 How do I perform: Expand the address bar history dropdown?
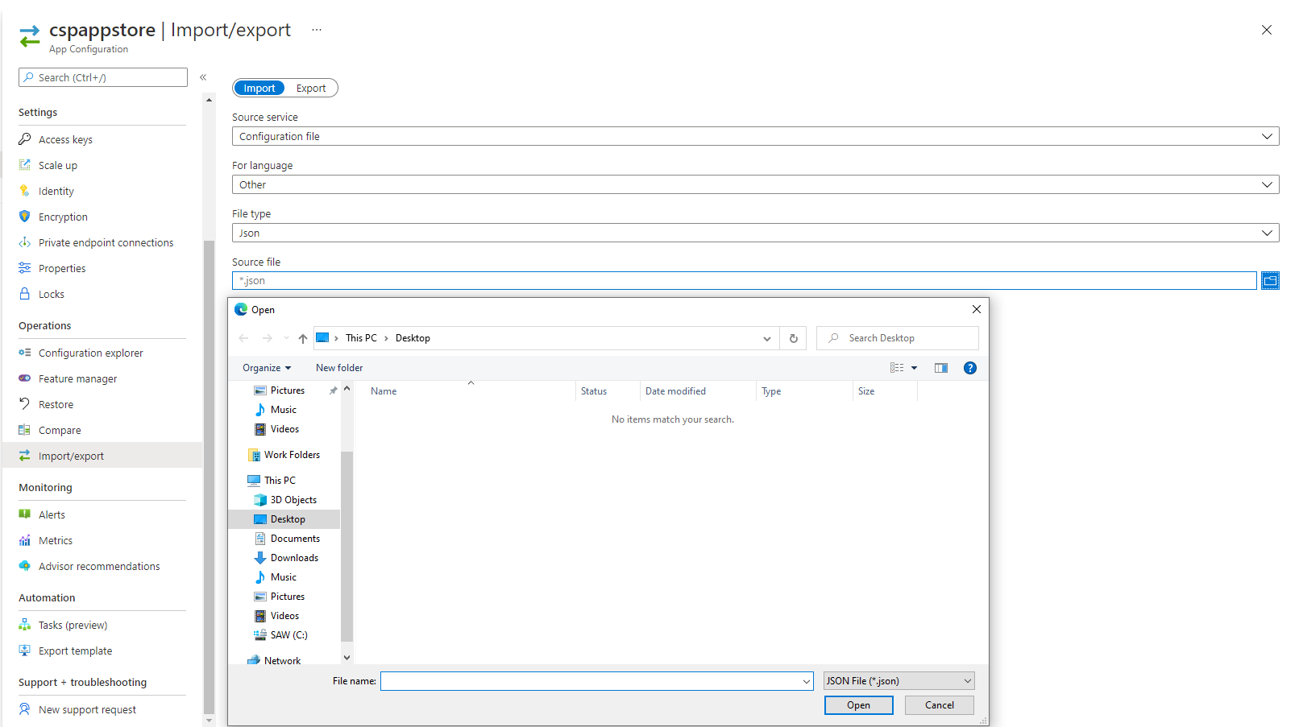[767, 338]
